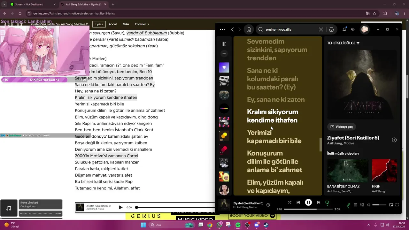Go back in Spotify navigation
This screenshot has height=230, width=409.
point(232,29)
